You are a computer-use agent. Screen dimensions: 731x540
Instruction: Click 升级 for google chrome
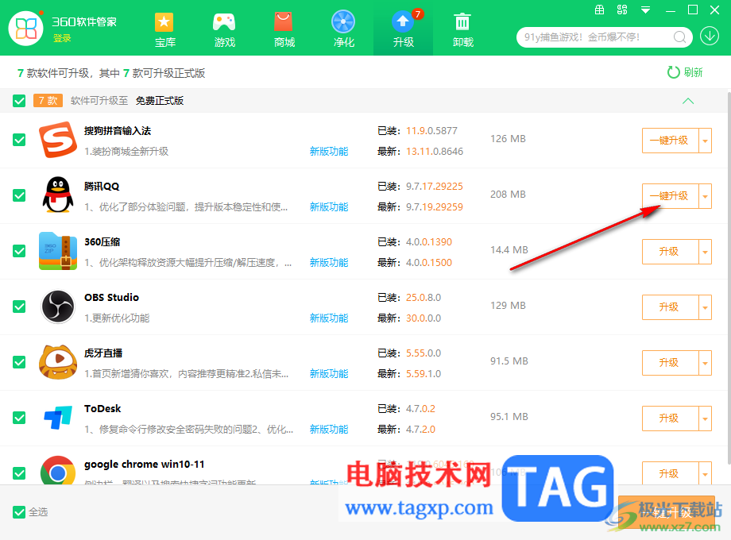click(670, 473)
